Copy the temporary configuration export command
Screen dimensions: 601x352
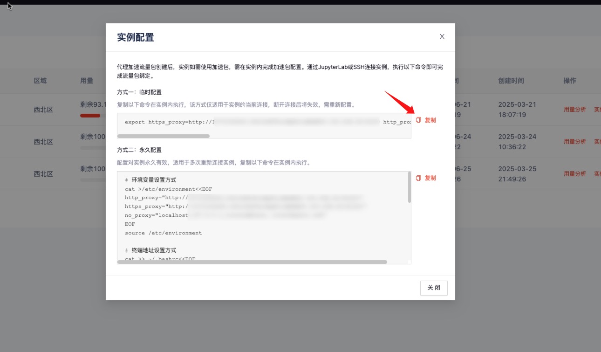(x=426, y=120)
